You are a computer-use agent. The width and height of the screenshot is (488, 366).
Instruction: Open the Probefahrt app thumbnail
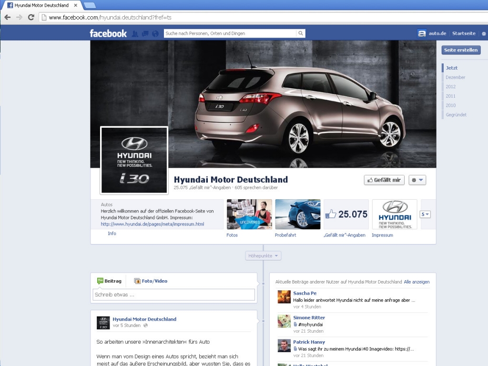click(298, 214)
